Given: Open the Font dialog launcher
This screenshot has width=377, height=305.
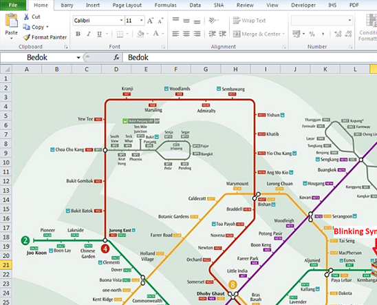Looking at the screenshot, I should click(x=163, y=47).
